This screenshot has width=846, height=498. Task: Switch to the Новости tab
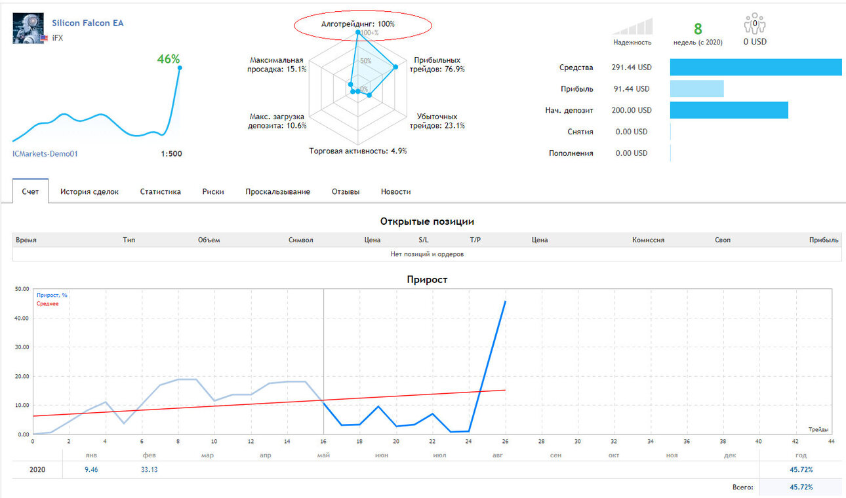click(395, 192)
